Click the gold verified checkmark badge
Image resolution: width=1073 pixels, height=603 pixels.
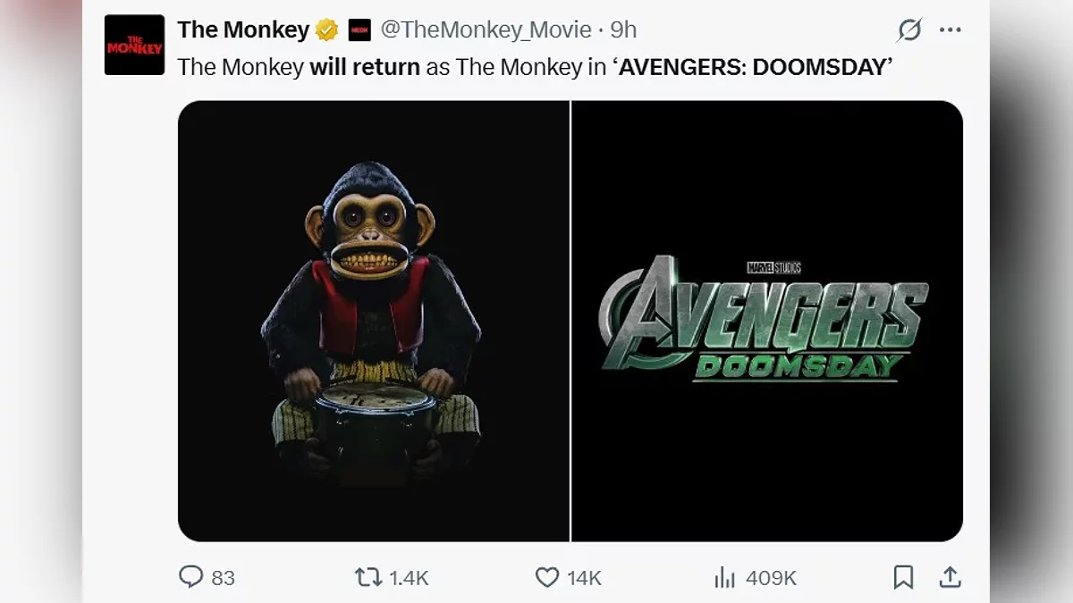[x=327, y=30]
